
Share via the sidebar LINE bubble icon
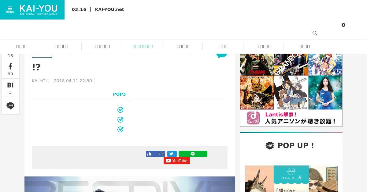click(10, 106)
